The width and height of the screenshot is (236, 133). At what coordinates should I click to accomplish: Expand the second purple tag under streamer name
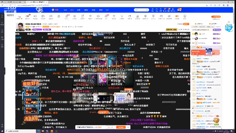[x=47, y=30]
